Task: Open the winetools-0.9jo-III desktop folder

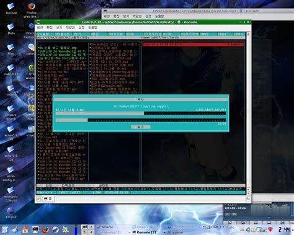Action: pos(11,194)
